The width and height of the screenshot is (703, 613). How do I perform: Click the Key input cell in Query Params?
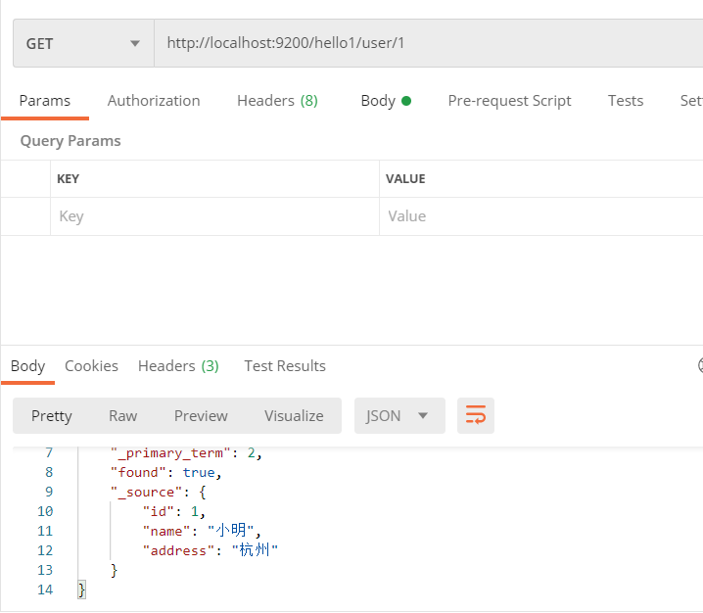pyautogui.click(x=214, y=216)
